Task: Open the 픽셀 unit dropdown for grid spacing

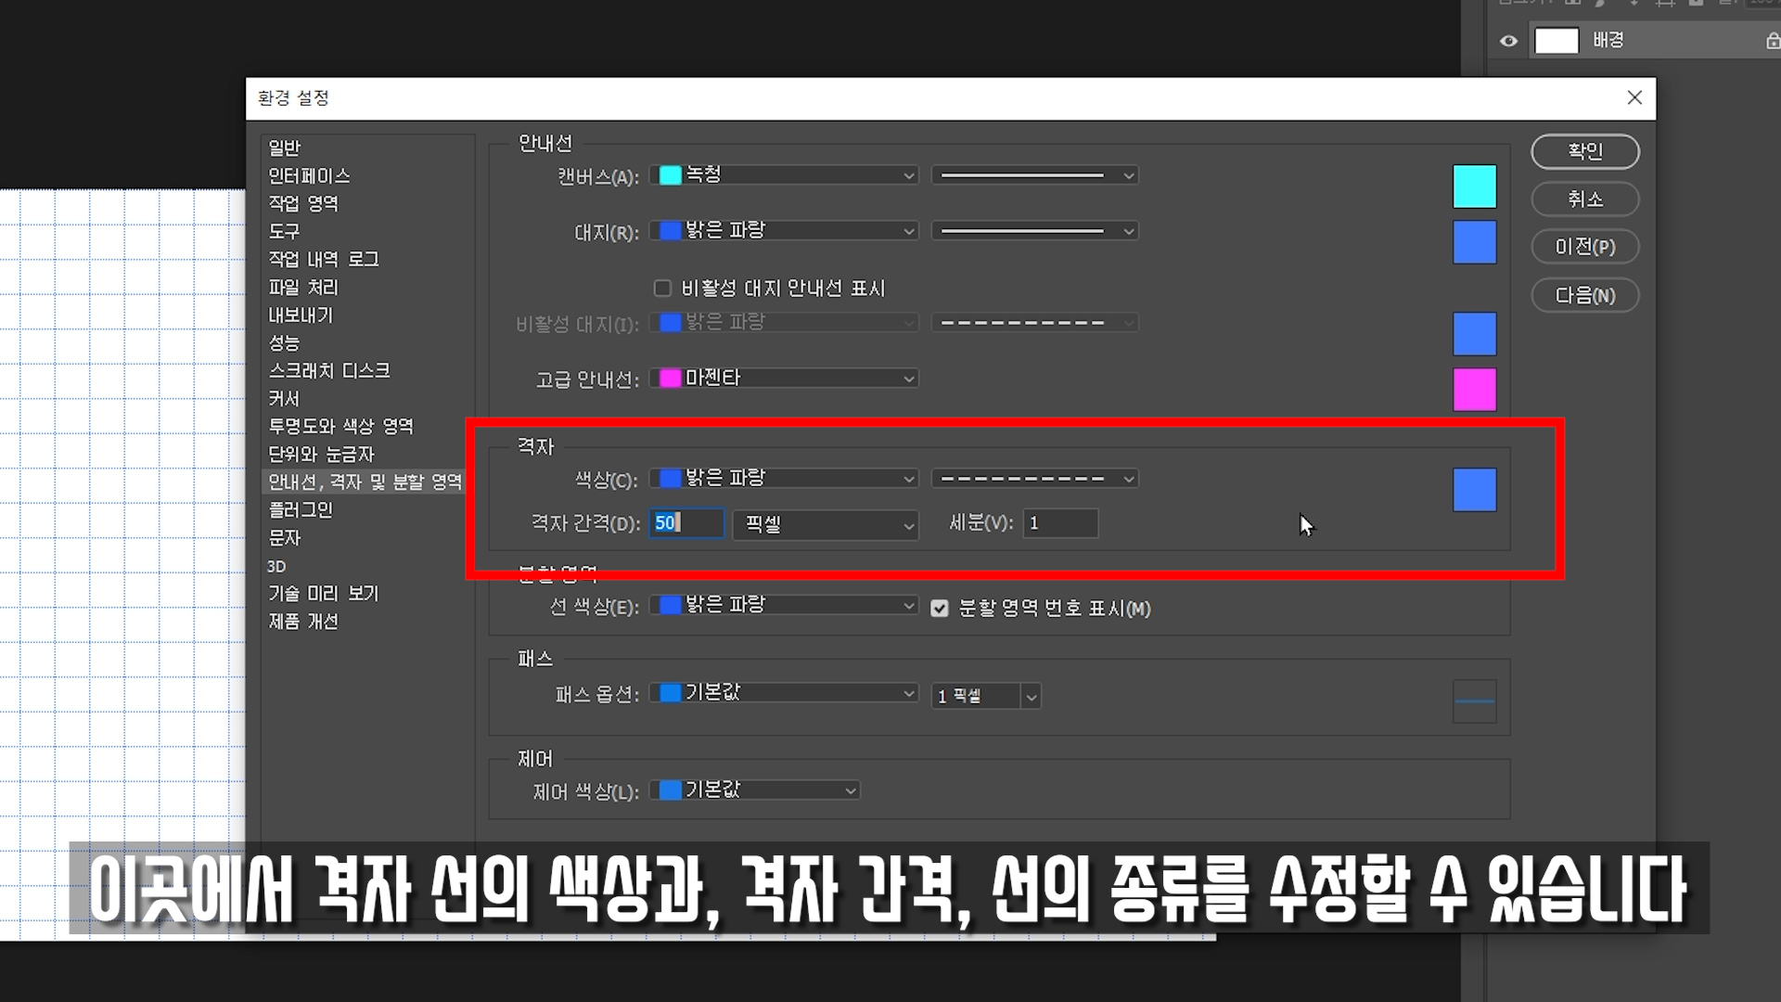Action: [825, 524]
